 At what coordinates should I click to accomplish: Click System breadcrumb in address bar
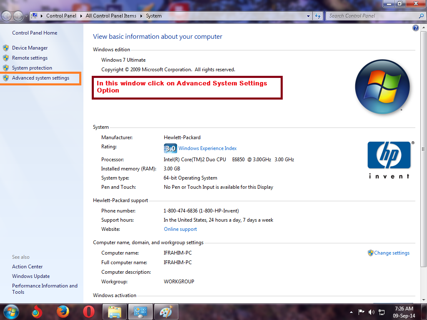(x=153, y=16)
